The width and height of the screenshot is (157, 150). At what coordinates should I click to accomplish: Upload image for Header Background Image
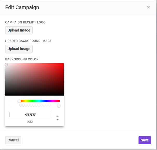click(19, 49)
